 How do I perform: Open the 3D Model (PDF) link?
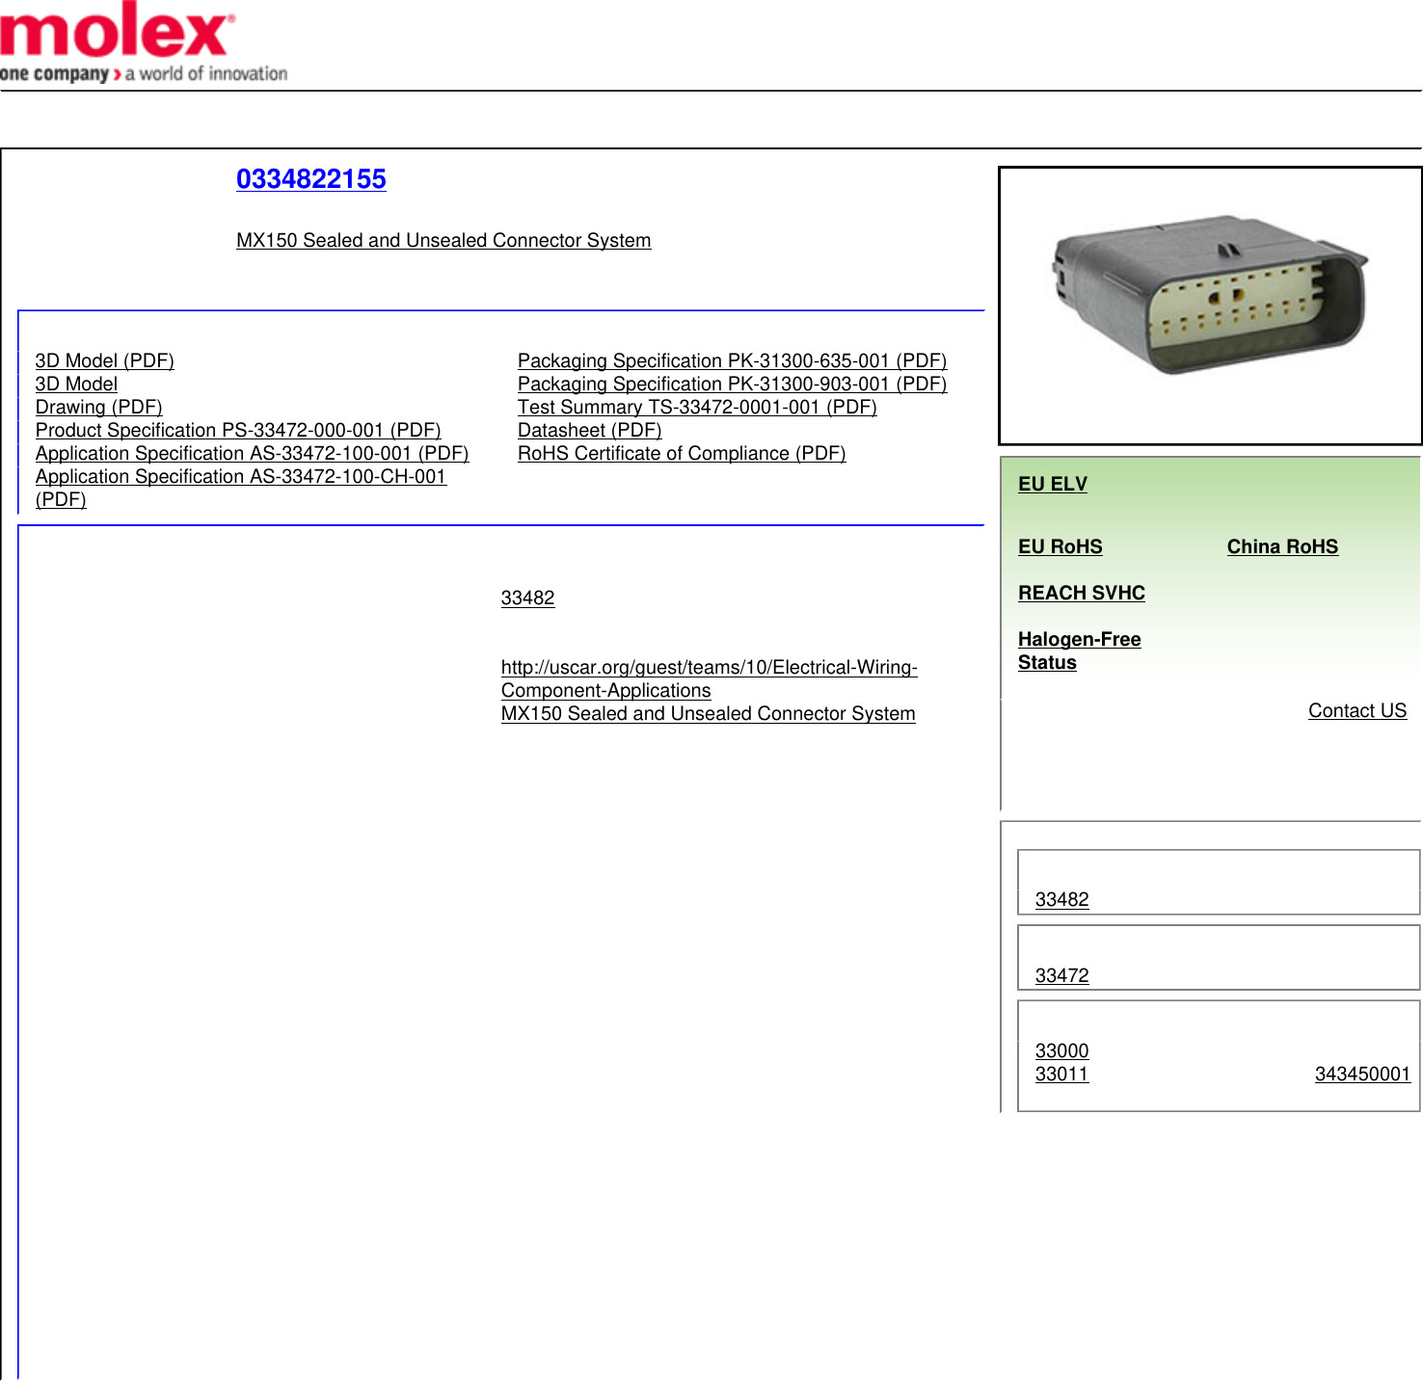point(104,360)
